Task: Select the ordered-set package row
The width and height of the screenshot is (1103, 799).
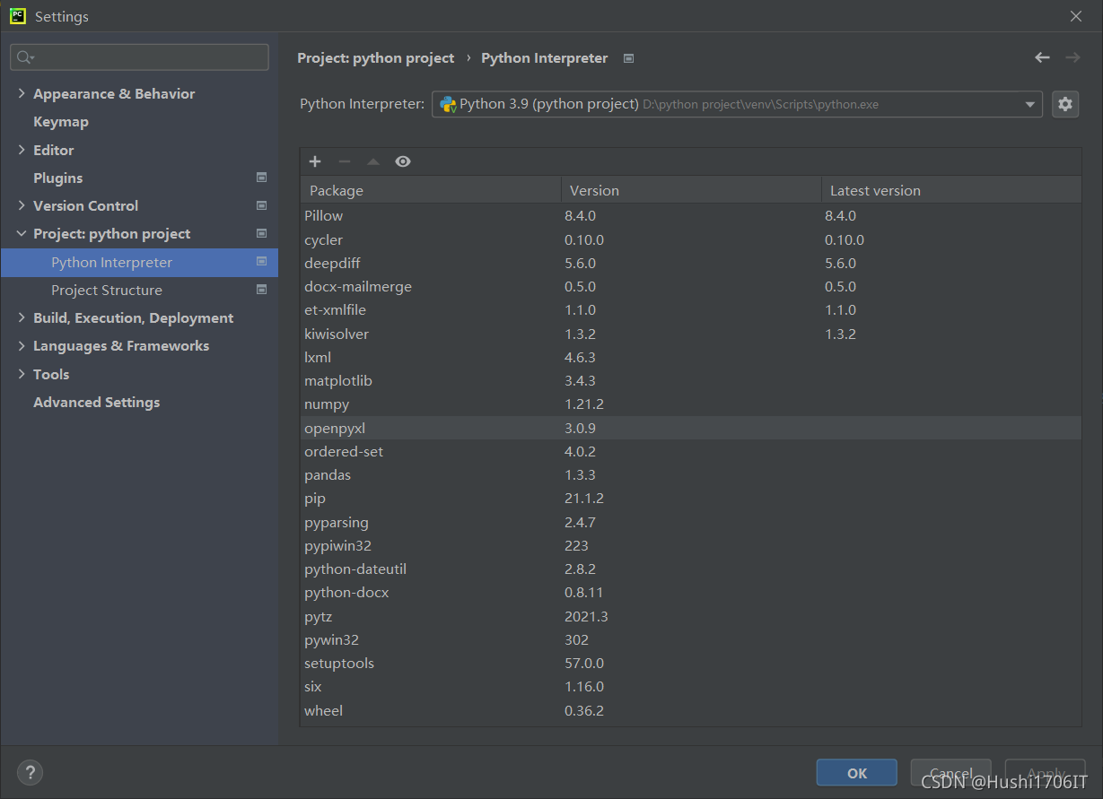Action: tap(691, 451)
